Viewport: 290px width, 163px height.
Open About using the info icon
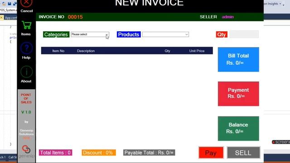(26, 72)
